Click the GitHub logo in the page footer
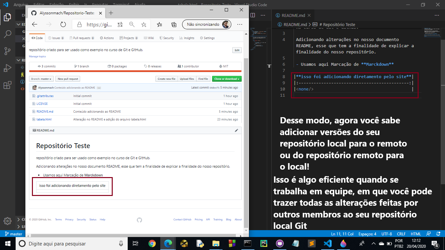This screenshot has height=250, width=445. click(x=139, y=220)
